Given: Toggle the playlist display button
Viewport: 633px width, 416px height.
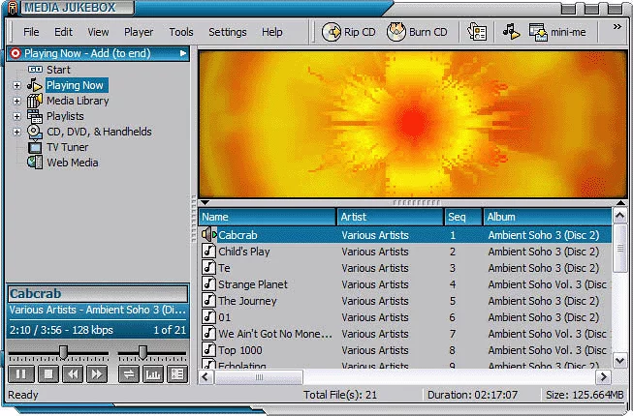Looking at the screenshot, I should pyautogui.click(x=176, y=373).
